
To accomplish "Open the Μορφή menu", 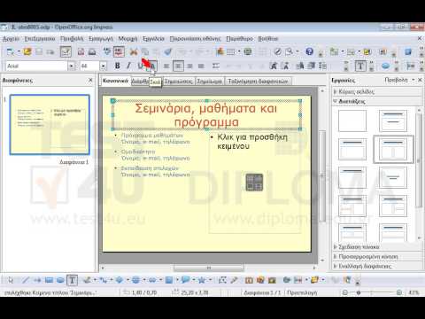I will tap(127, 39).
